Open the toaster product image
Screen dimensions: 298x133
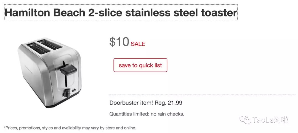pyautogui.click(x=50, y=73)
